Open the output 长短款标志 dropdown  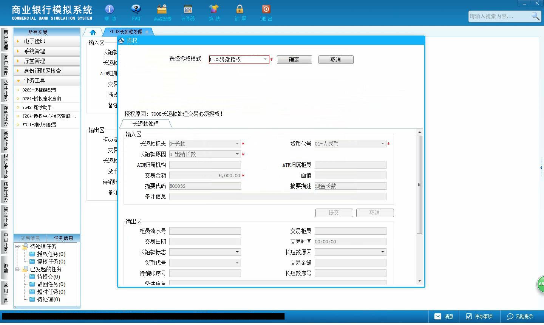click(x=237, y=252)
